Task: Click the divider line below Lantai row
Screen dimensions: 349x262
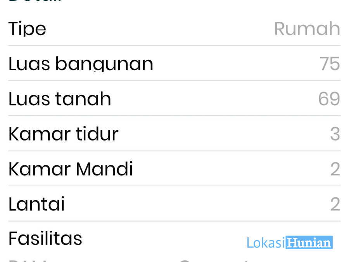Action: pyautogui.click(x=174, y=221)
